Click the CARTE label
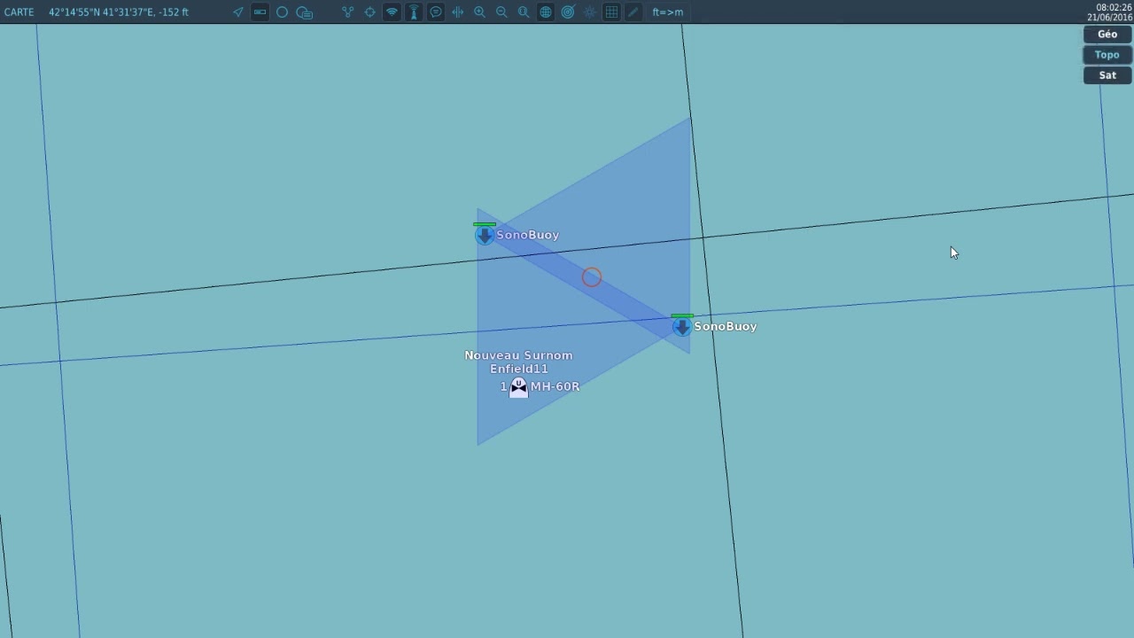 click(19, 12)
